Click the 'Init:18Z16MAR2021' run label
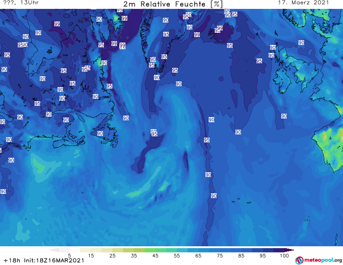This screenshot has height=265, width=343. tap(54, 260)
